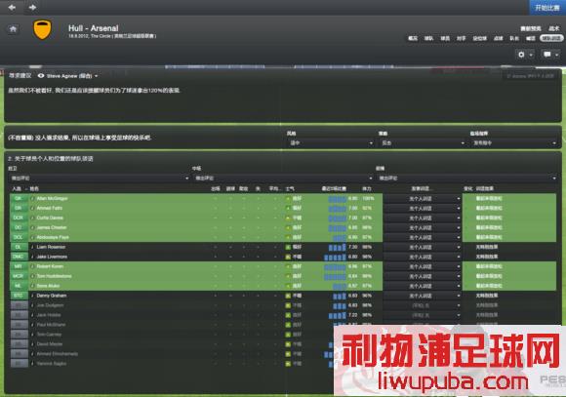Open the speech bubble comments icon
The height and width of the screenshot is (397, 566).
coord(547,55)
